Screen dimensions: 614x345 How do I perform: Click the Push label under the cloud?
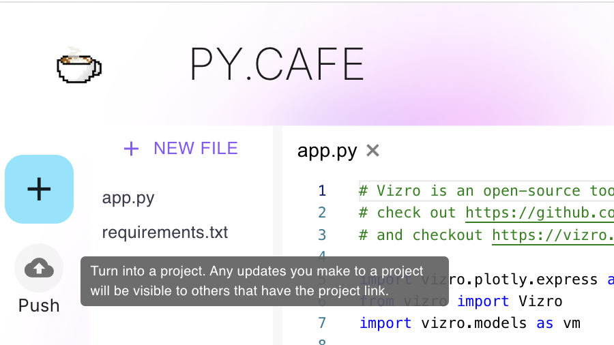click(x=39, y=305)
